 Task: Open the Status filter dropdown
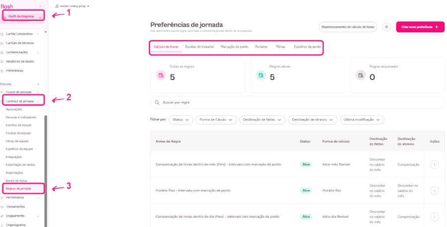(181, 120)
